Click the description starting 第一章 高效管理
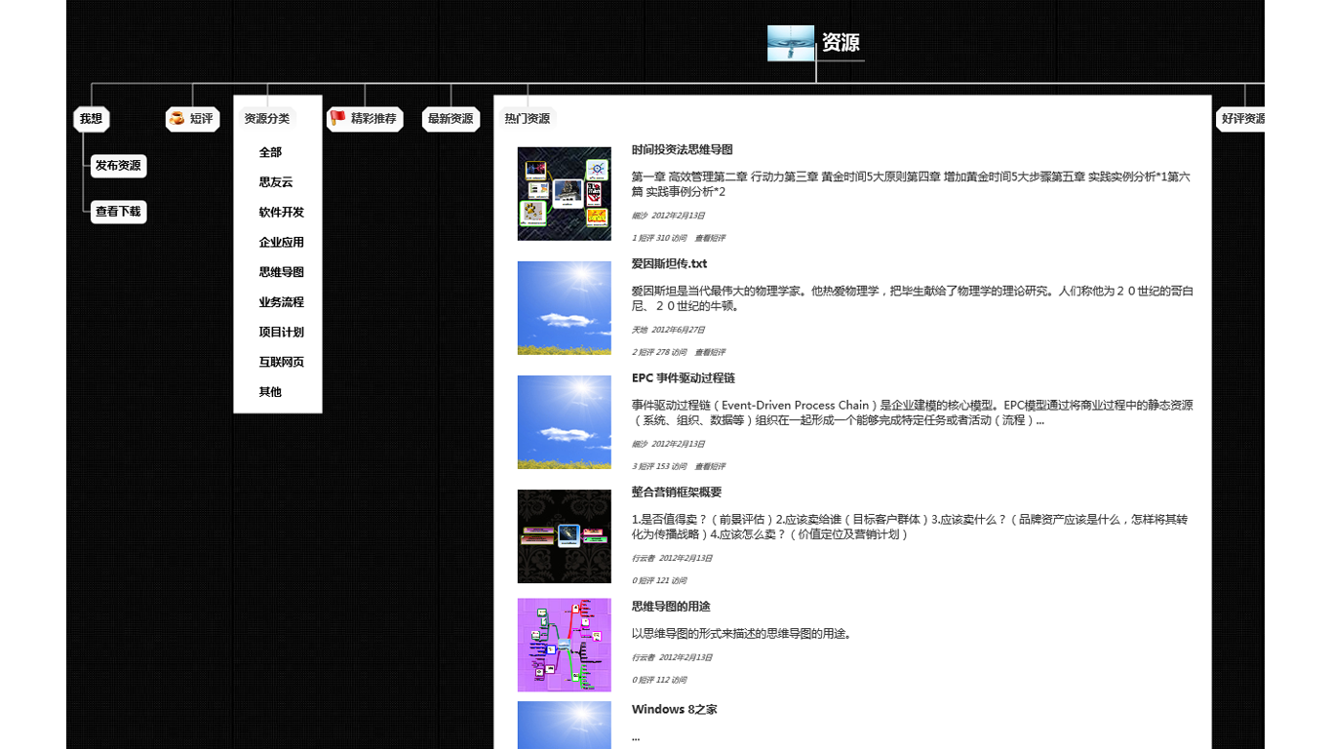 (911, 184)
